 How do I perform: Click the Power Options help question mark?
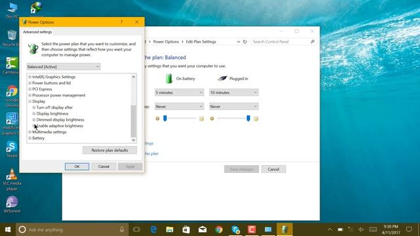point(121,22)
